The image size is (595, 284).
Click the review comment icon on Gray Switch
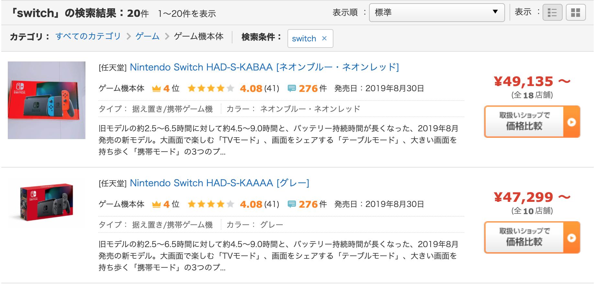coord(292,204)
